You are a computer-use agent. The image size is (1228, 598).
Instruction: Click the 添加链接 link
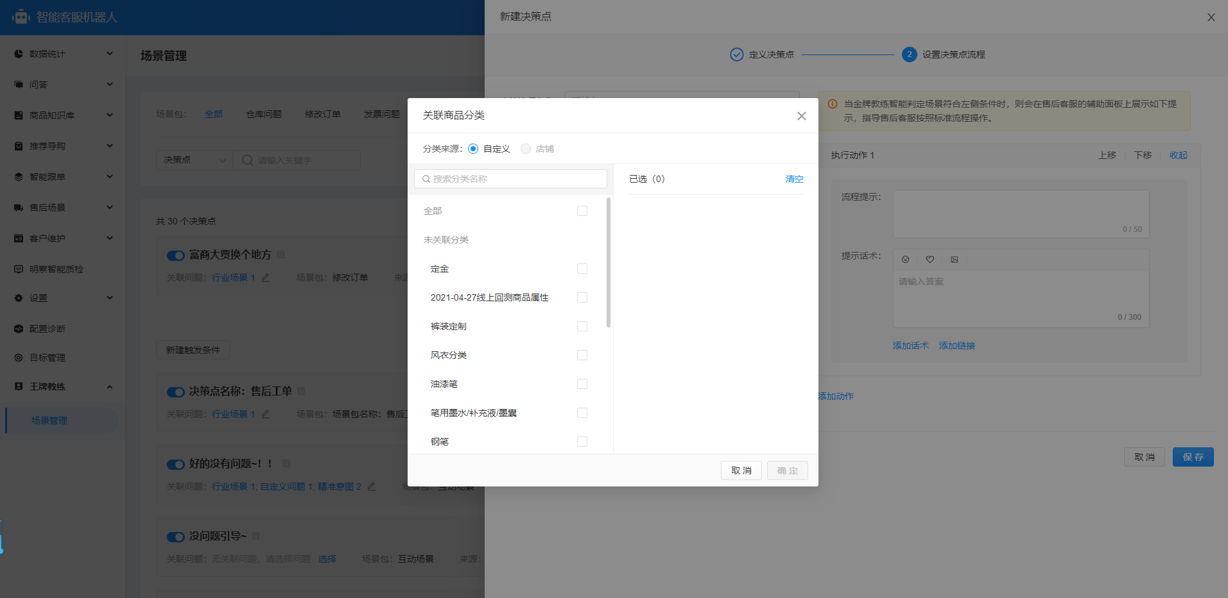pos(957,345)
